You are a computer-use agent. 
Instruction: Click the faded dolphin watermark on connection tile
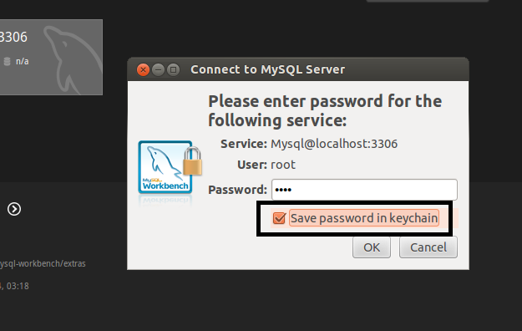pyautogui.click(x=73, y=59)
